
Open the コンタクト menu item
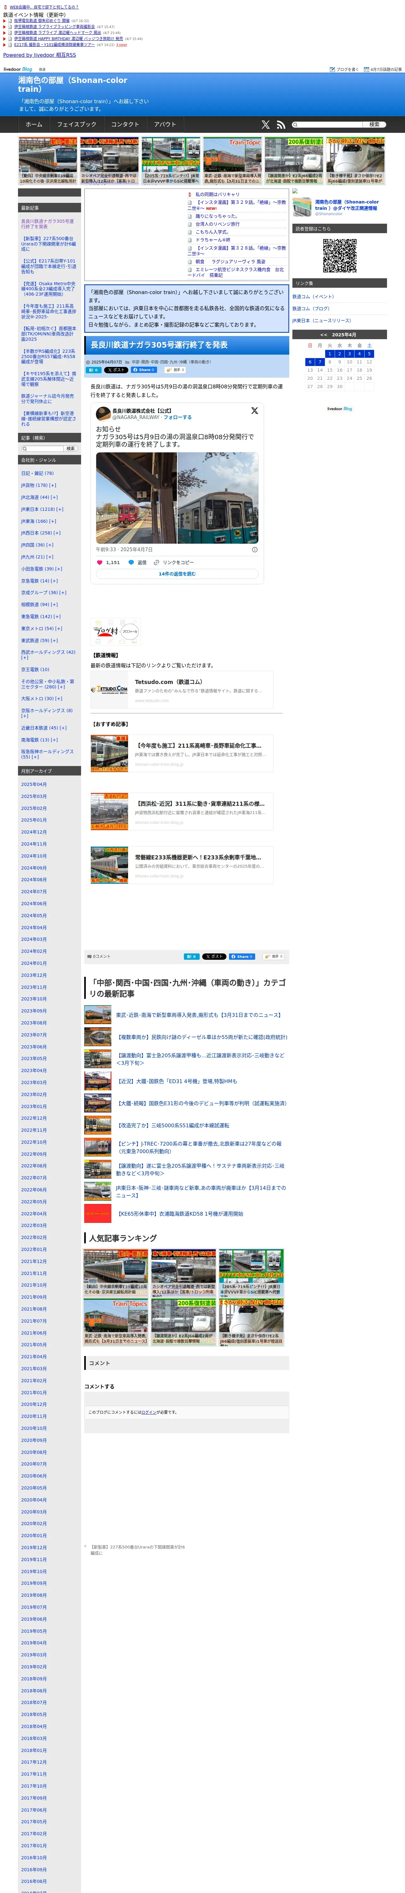[x=125, y=124]
